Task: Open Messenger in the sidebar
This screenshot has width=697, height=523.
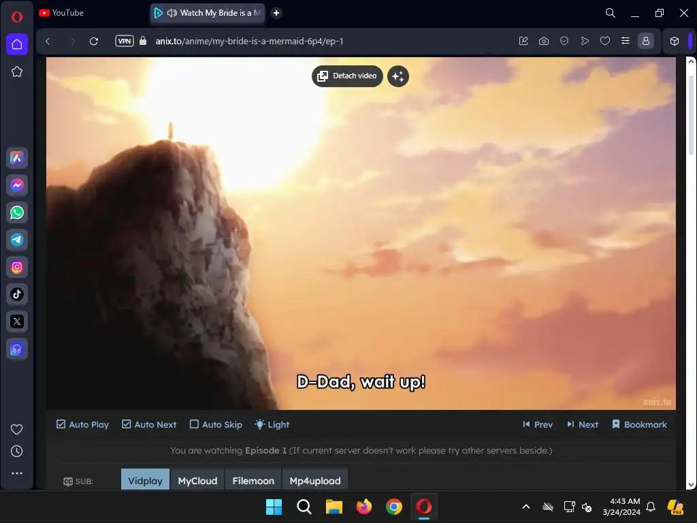Action: [x=17, y=185]
